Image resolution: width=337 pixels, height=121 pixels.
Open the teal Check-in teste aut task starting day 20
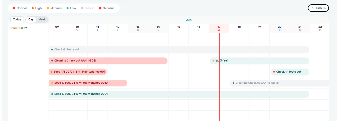290,72
